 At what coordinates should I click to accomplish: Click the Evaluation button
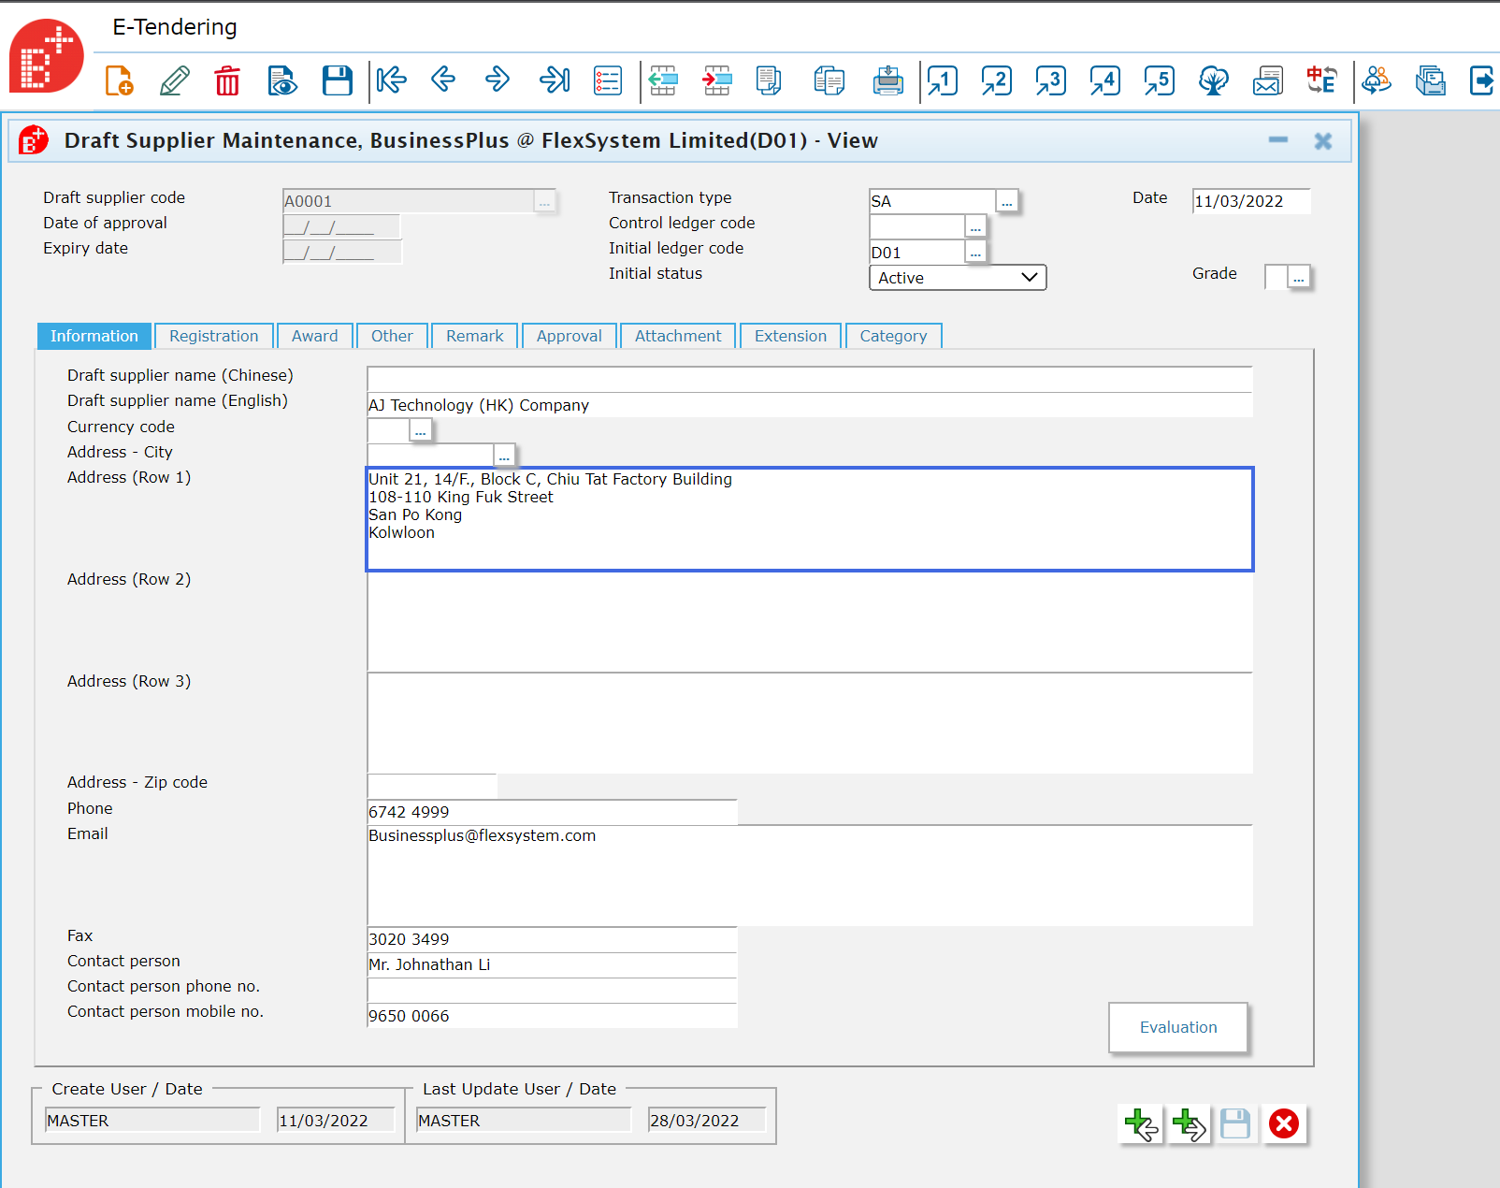click(x=1178, y=1027)
